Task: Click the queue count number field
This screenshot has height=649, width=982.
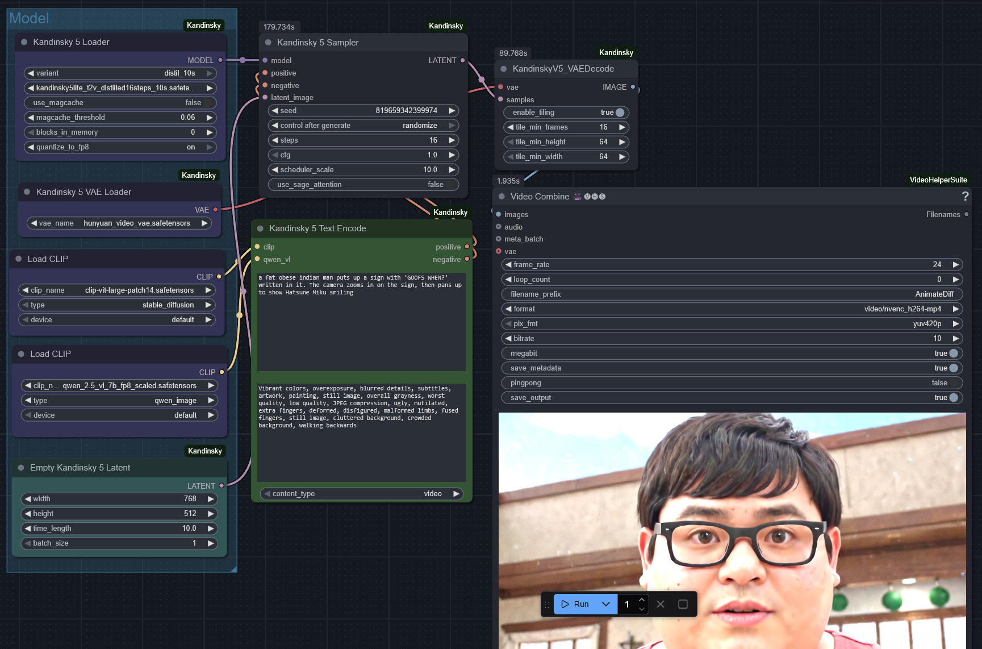Action: [628, 604]
